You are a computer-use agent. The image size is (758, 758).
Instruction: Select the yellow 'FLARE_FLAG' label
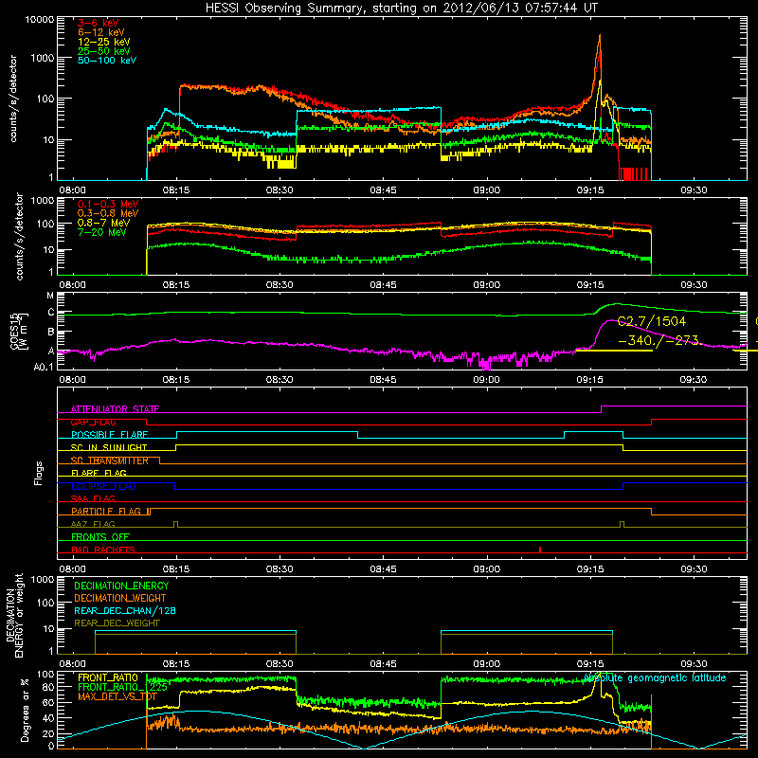coord(99,473)
